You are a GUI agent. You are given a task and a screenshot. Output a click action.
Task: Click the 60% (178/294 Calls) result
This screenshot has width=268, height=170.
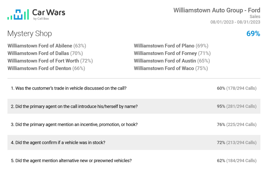(x=237, y=88)
